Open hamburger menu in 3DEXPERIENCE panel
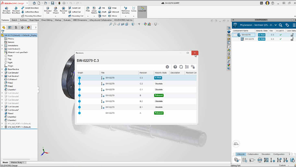 (x=294, y=25)
